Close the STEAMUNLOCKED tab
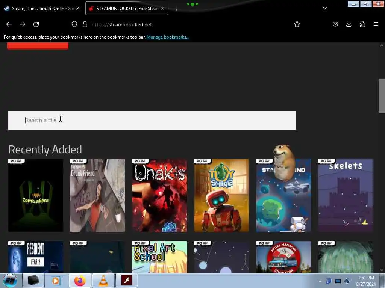Image resolution: width=385 pixels, height=288 pixels. pos(162,8)
